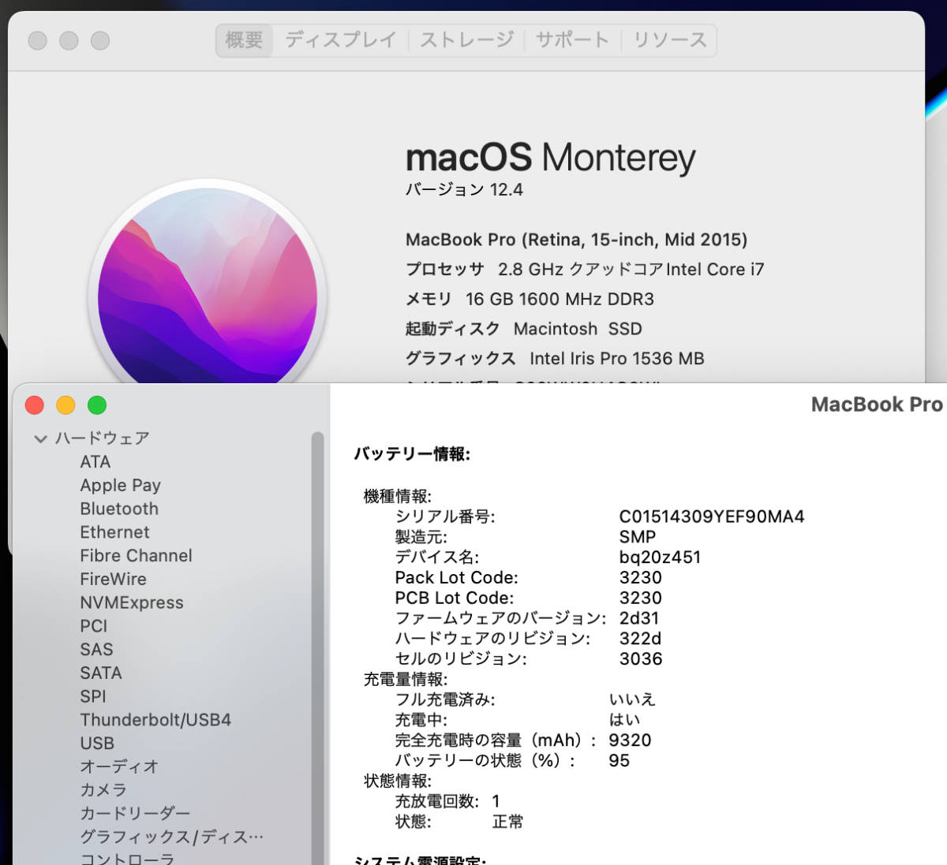Click the 充電量情報 section label
The height and width of the screenshot is (865, 947).
point(406,679)
